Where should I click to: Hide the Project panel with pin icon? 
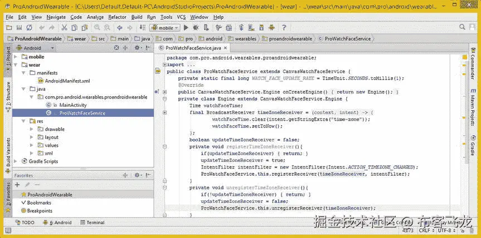tap(148, 48)
